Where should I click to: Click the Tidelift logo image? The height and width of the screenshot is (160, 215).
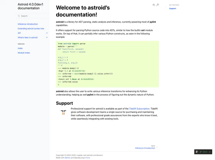(63, 112)
